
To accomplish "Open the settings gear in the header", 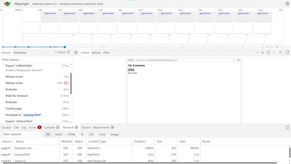I will pos(287,4).
